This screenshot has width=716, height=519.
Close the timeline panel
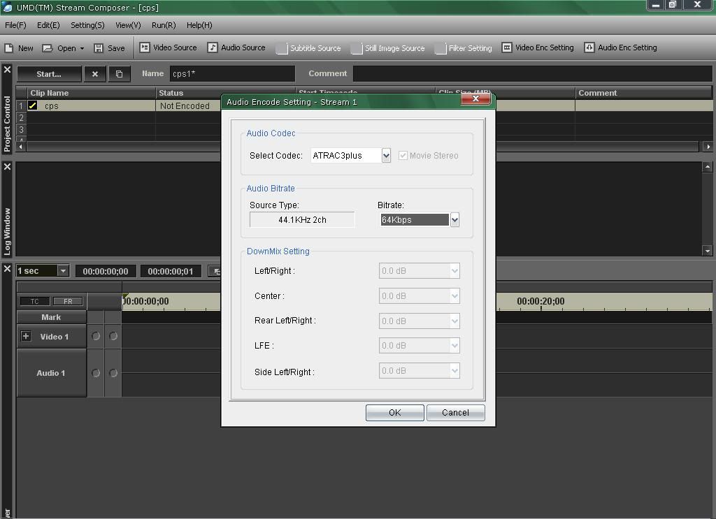tap(7, 269)
